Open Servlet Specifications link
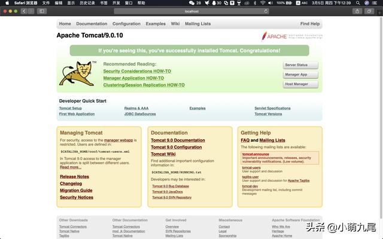This screenshot has width=383, height=239. 272,108
